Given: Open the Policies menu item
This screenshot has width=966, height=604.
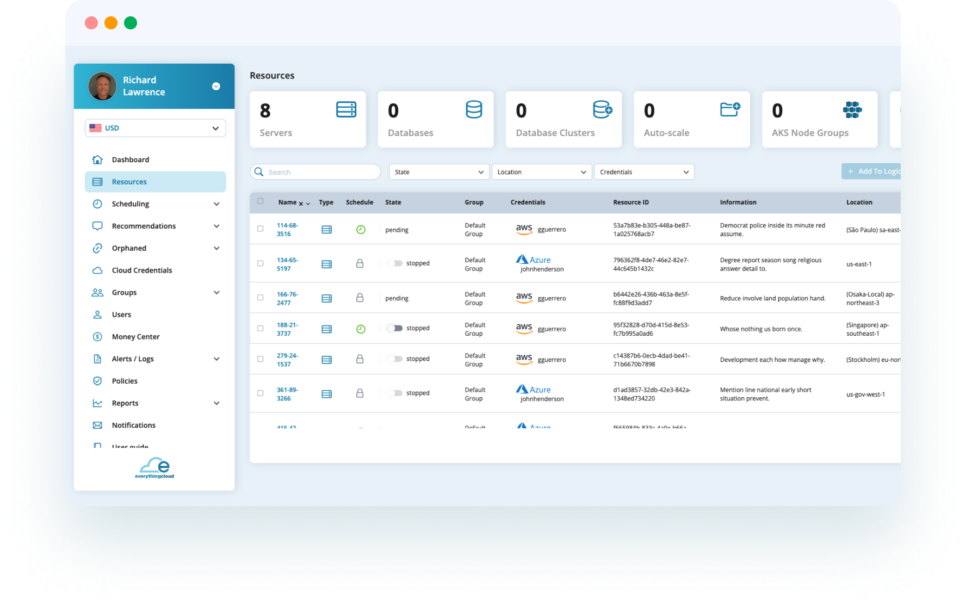Looking at the screenshot, I should 156,381.
